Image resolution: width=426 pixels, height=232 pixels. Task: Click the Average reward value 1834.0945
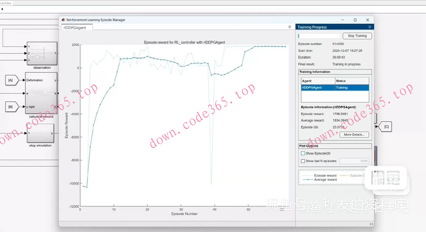pos(340,121)
